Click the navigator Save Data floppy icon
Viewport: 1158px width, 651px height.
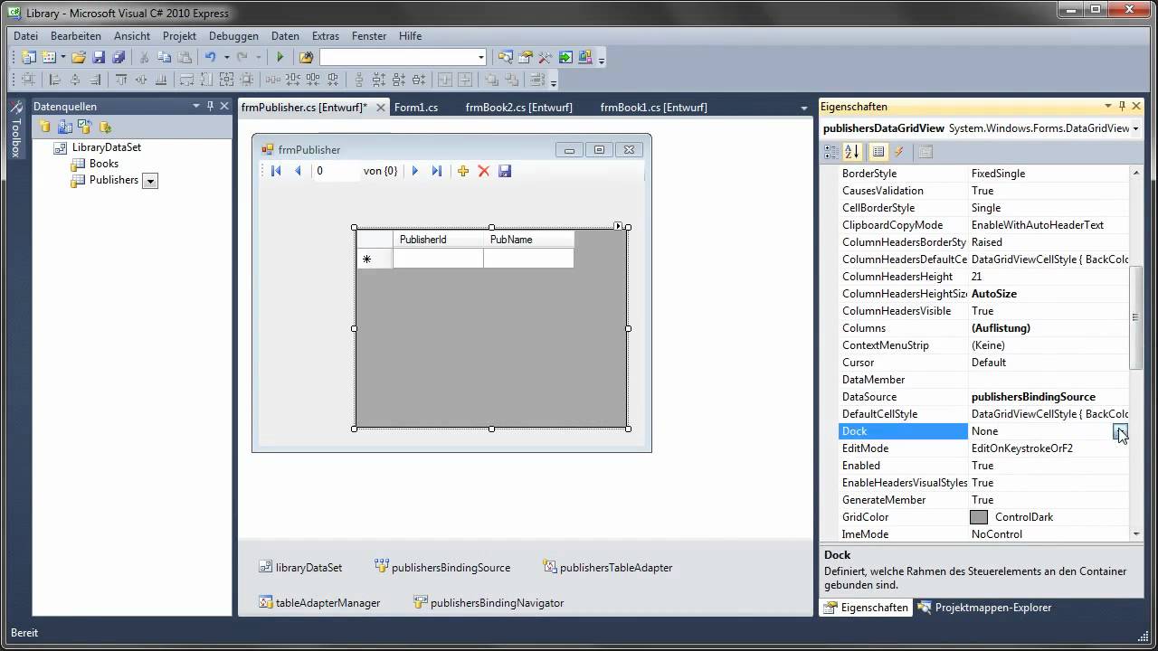coord(505,171)
